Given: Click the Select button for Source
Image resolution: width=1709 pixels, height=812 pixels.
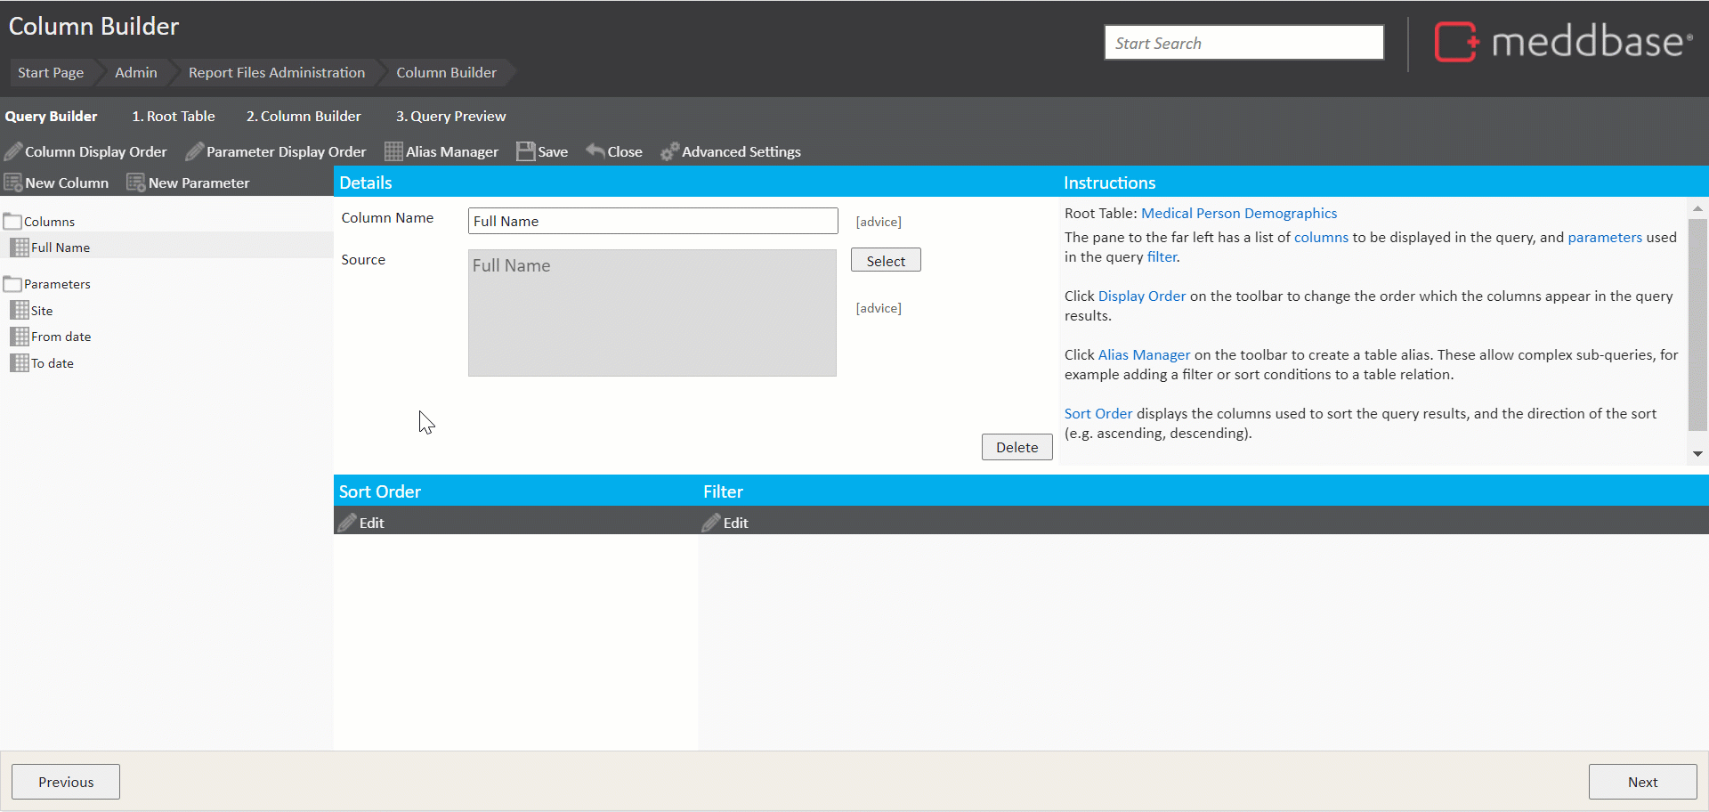Looking at the screenshot, I should pyautogui.click(x=886, y=260).
